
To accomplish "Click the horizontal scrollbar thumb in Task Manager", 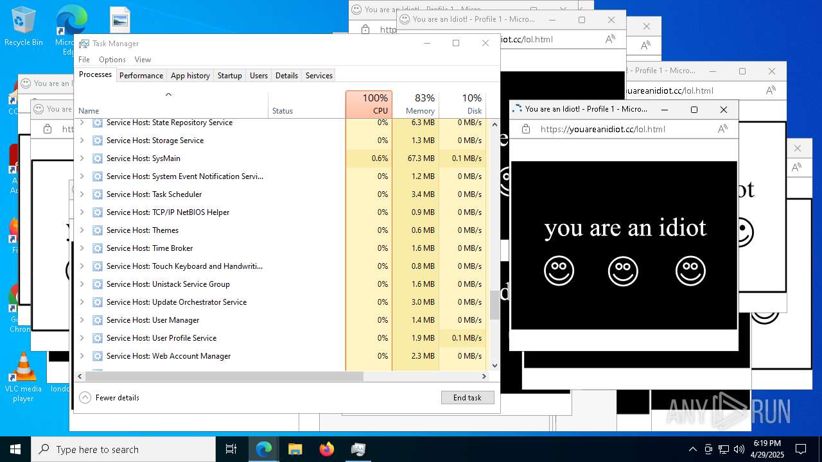I will click(x=225, y=376).
